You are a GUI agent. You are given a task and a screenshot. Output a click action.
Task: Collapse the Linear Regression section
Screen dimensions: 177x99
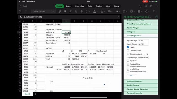141,36
